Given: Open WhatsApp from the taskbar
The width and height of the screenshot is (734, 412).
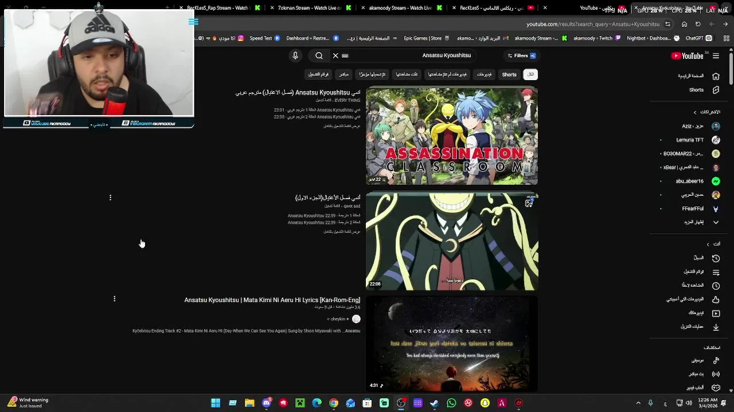Looking at the screenshot, I should point(451,403).
